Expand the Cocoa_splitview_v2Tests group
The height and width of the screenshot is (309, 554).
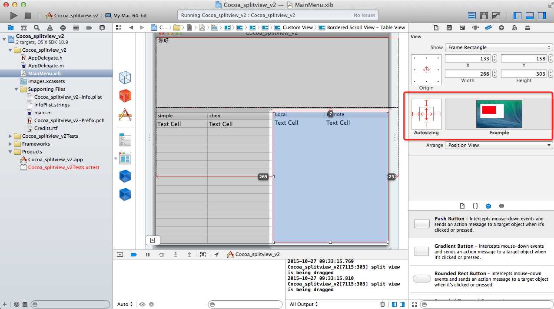coord(10,136)
